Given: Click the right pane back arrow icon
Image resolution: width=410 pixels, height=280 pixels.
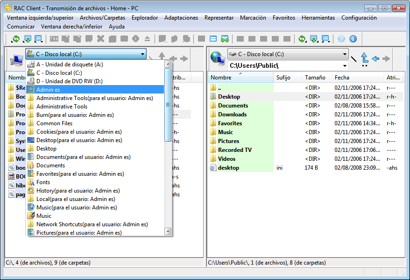Looking at the screenshot, I should pos(375,58).
